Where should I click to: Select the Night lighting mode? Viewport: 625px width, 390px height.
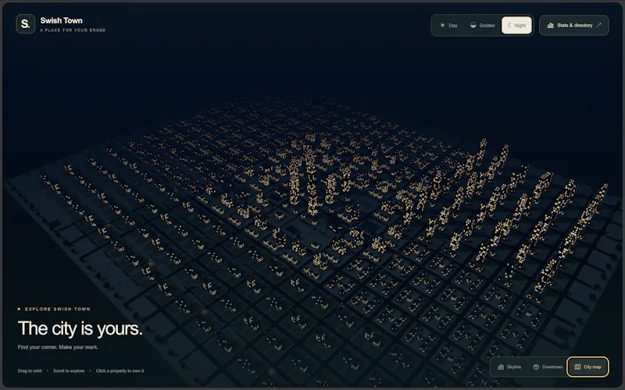(x=516, y=26)
